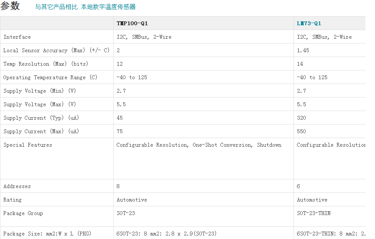Screen dimensions: 375x239
Task: Click the TMP100-Q1 special features text
Action: click(x=199, y=145)
